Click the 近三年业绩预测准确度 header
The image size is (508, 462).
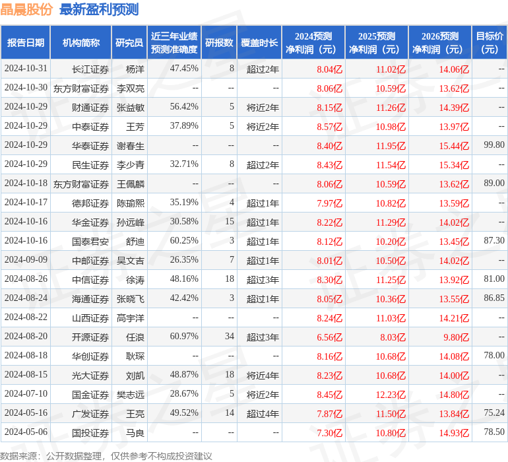click(174, 42)
